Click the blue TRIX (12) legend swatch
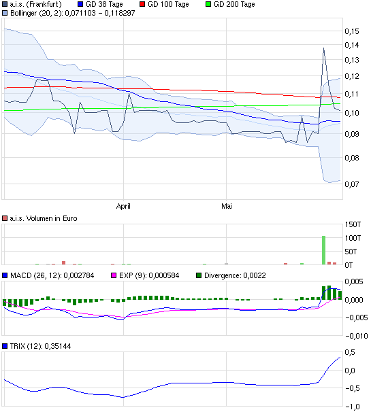The height and width of the screenshot is (412, 371). 5,346
